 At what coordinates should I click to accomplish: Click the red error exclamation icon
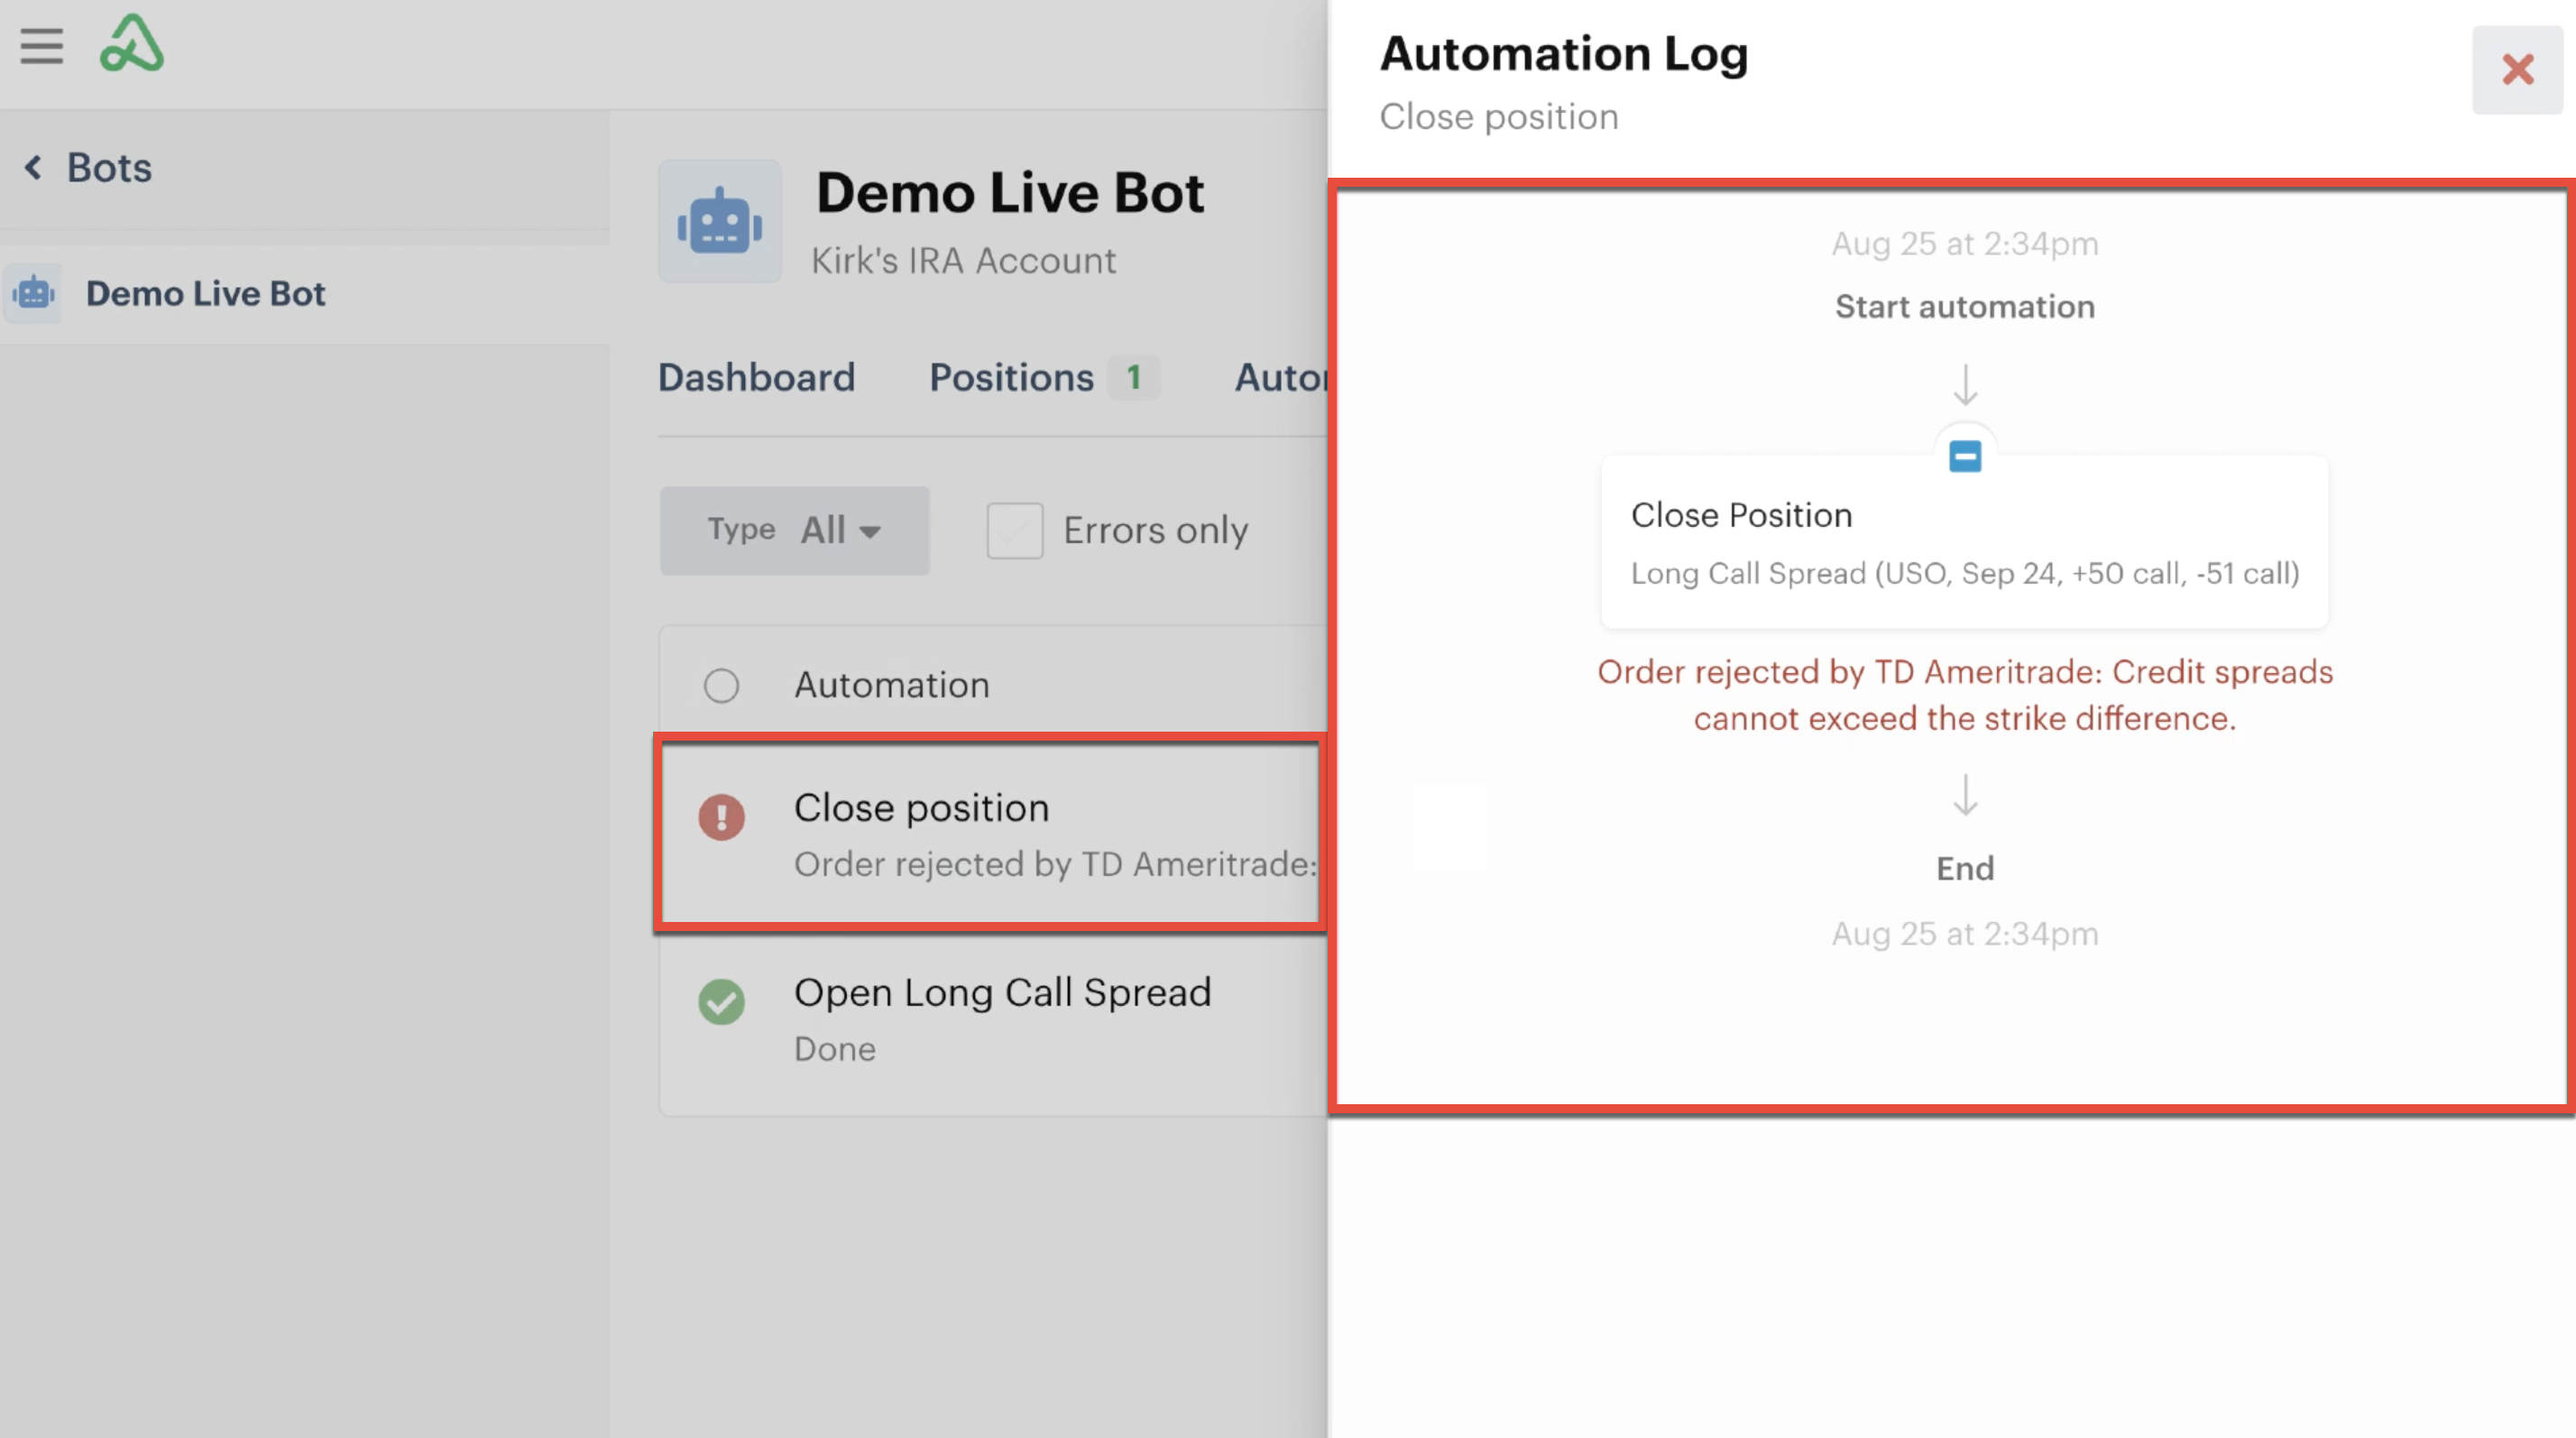[x=721, y=817]
